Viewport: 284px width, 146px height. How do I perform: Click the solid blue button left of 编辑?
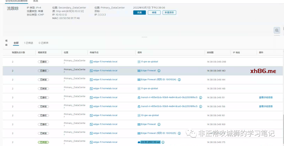pos(139,13)
